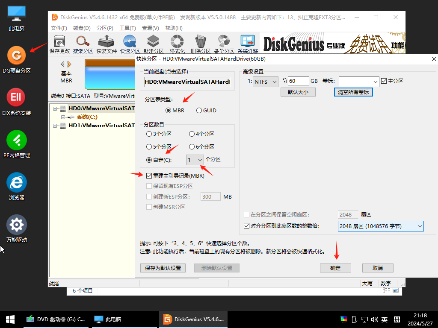This screenshot has width=438, height=328.
Task: Click the 删除分区 trash icon
Action: (200, 44)
